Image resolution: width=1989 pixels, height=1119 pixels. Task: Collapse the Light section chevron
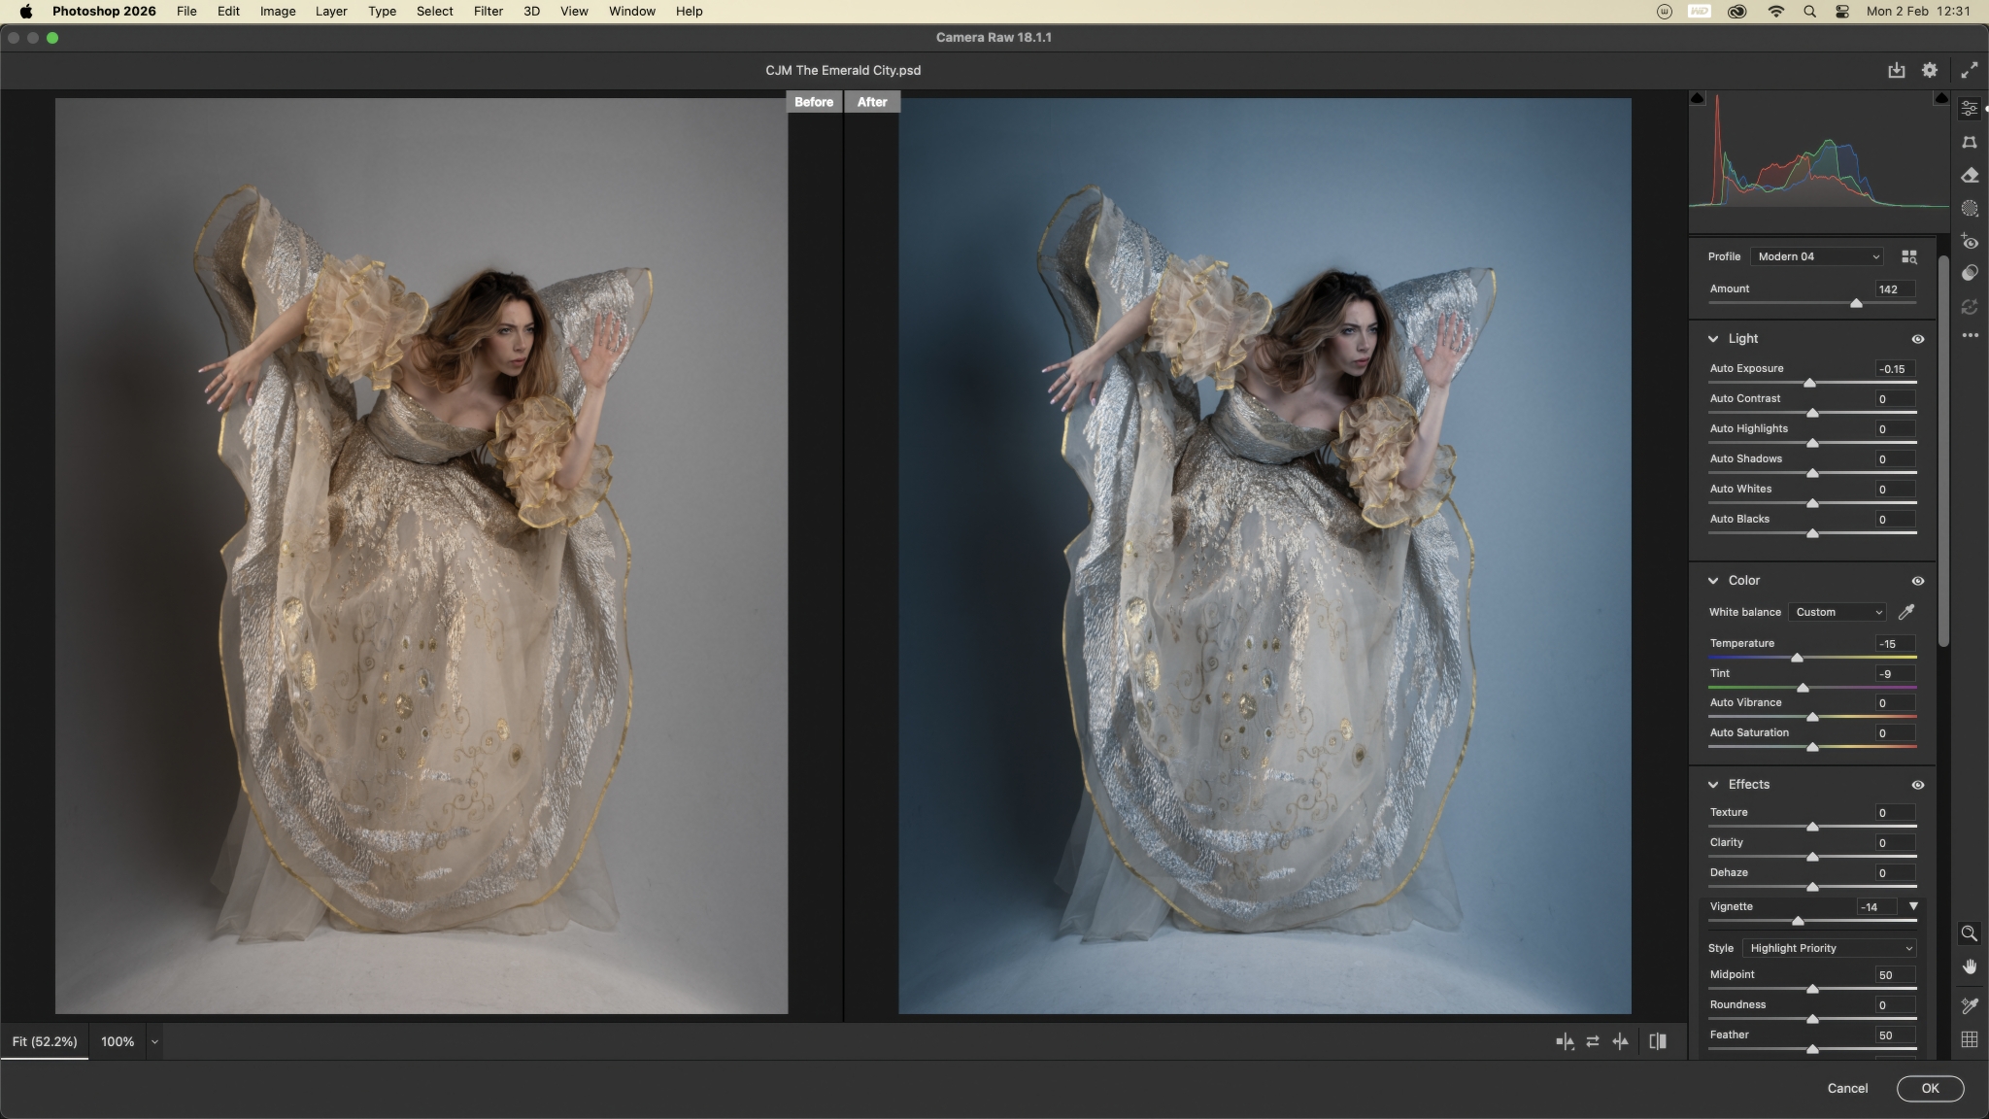click(1713, 339)
